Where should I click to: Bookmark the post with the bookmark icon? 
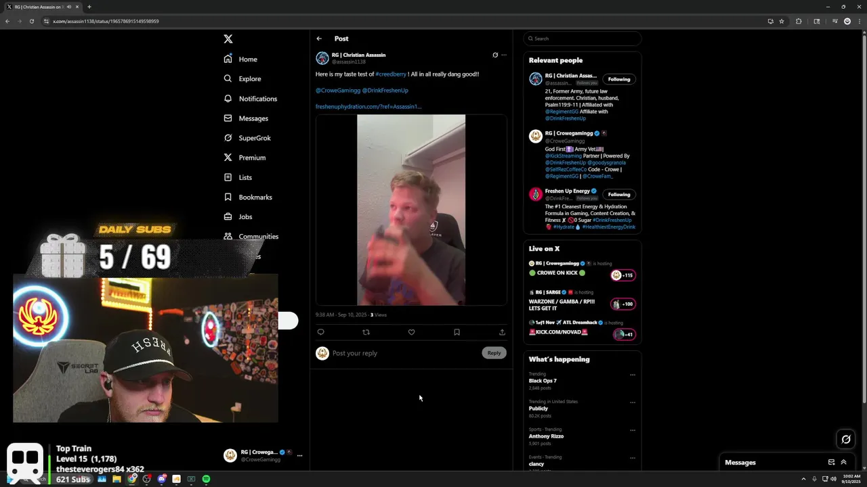pos(457,332)
